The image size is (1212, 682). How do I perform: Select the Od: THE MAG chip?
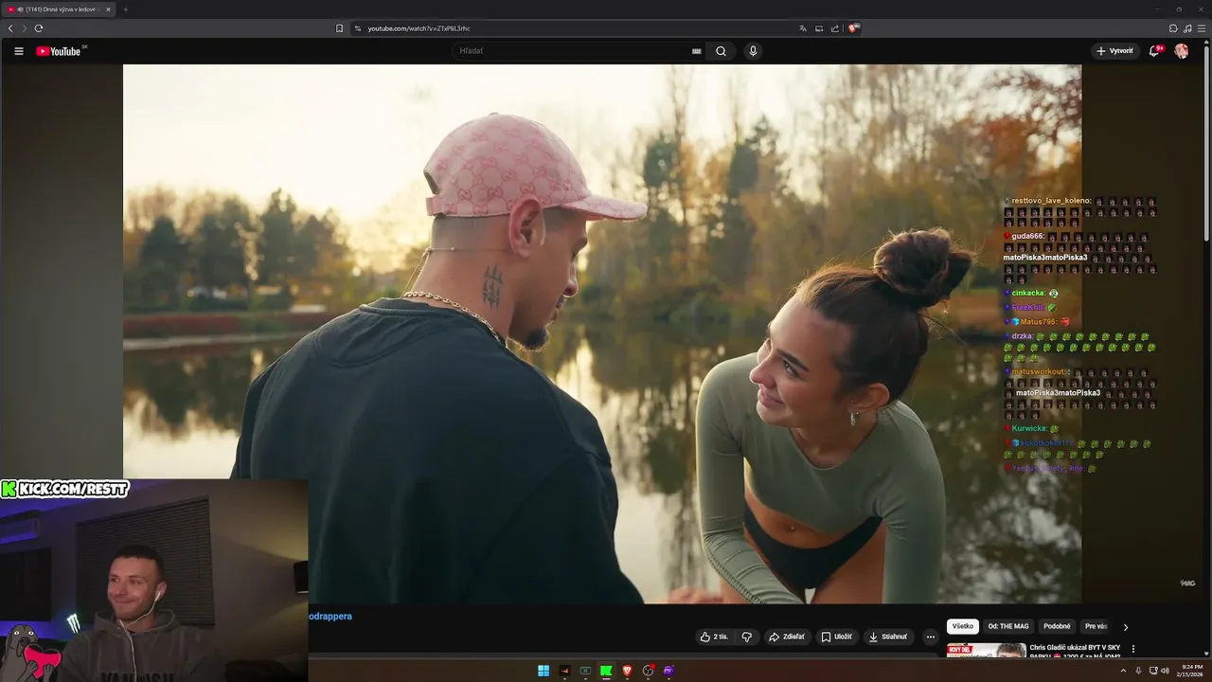tap(1008, 626)
